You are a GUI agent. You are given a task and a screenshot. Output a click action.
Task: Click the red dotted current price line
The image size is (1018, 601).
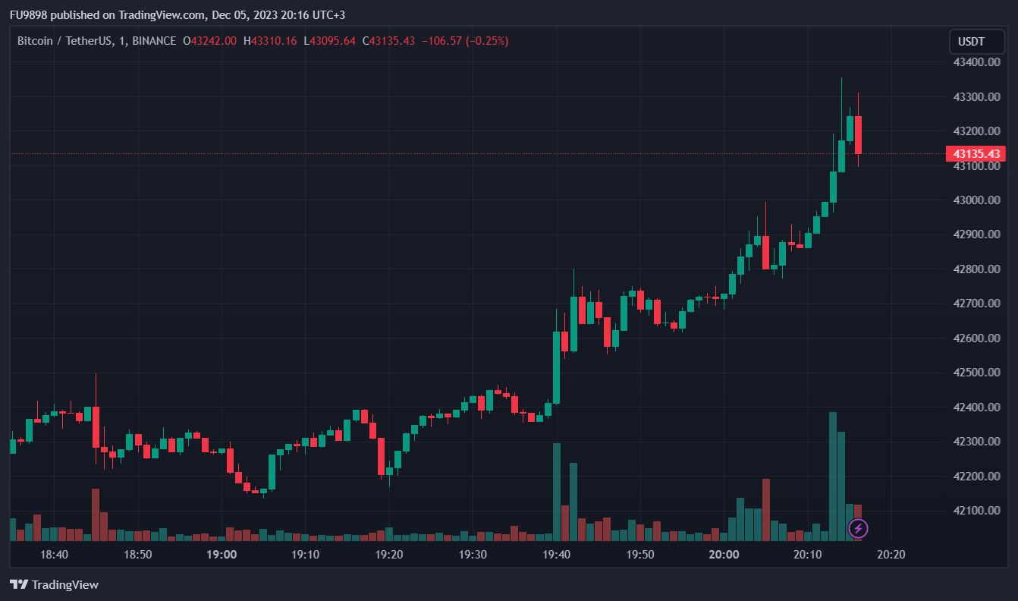[455, 154]
